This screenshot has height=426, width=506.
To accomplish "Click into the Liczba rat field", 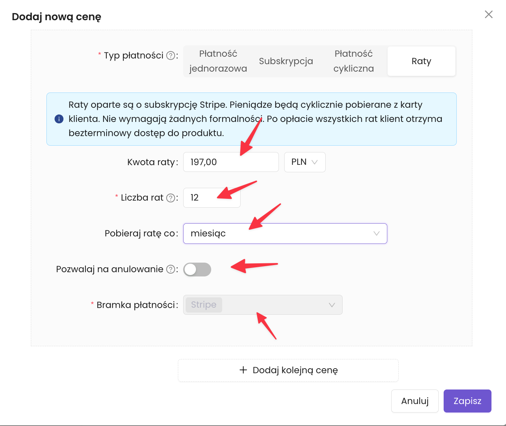I will [x=212, y=198].
